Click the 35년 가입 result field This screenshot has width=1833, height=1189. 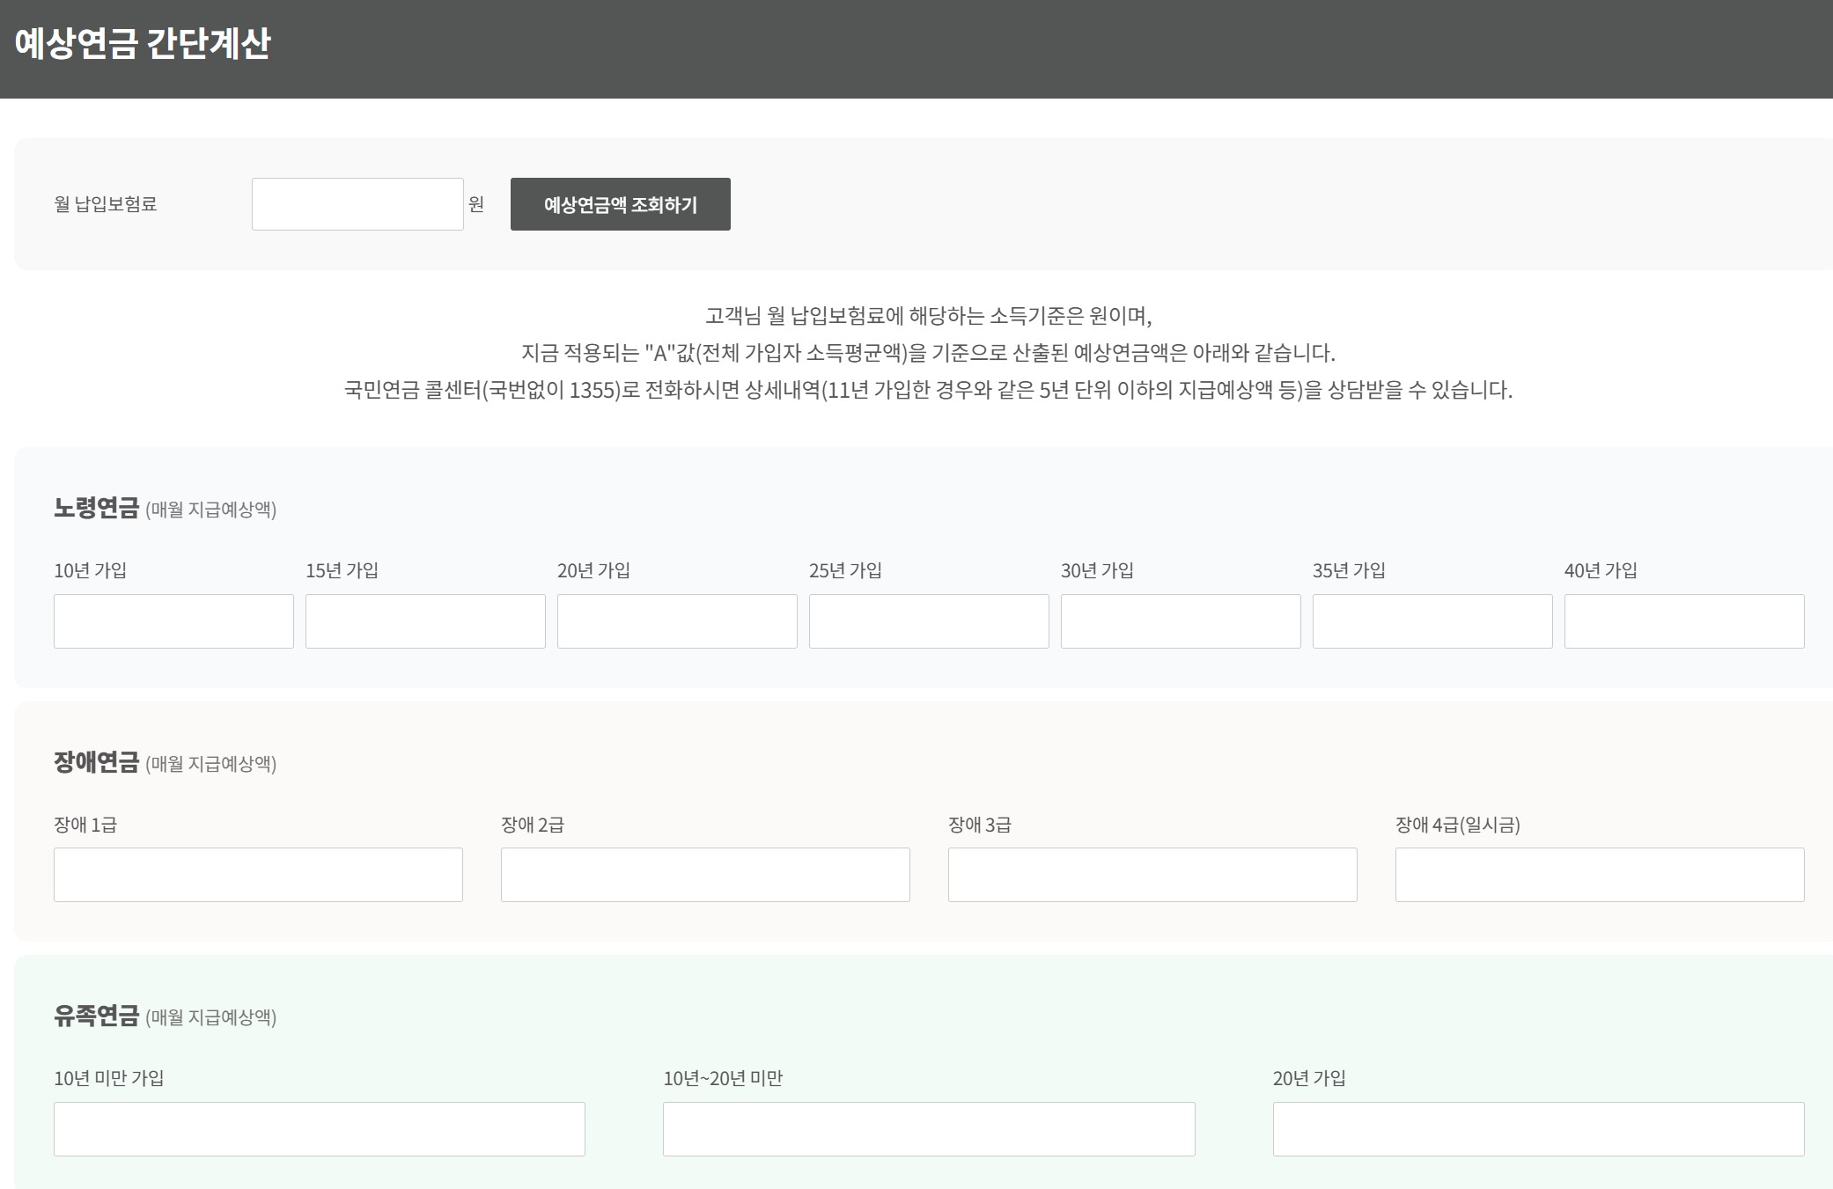(1432, 621)
